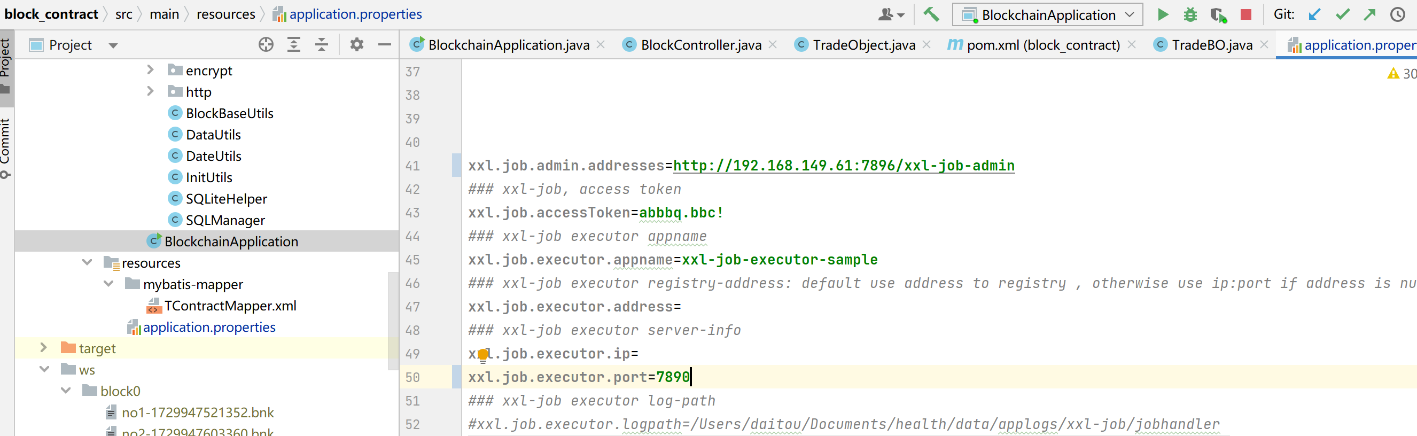
Task: Start debugging with the bug icon
Action: tap(1190, 14)
